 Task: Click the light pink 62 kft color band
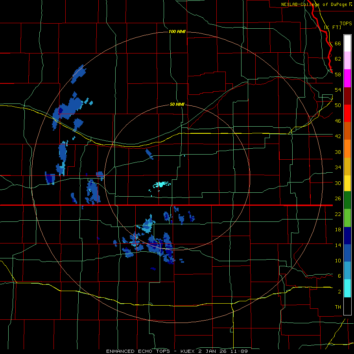point(347,60)
